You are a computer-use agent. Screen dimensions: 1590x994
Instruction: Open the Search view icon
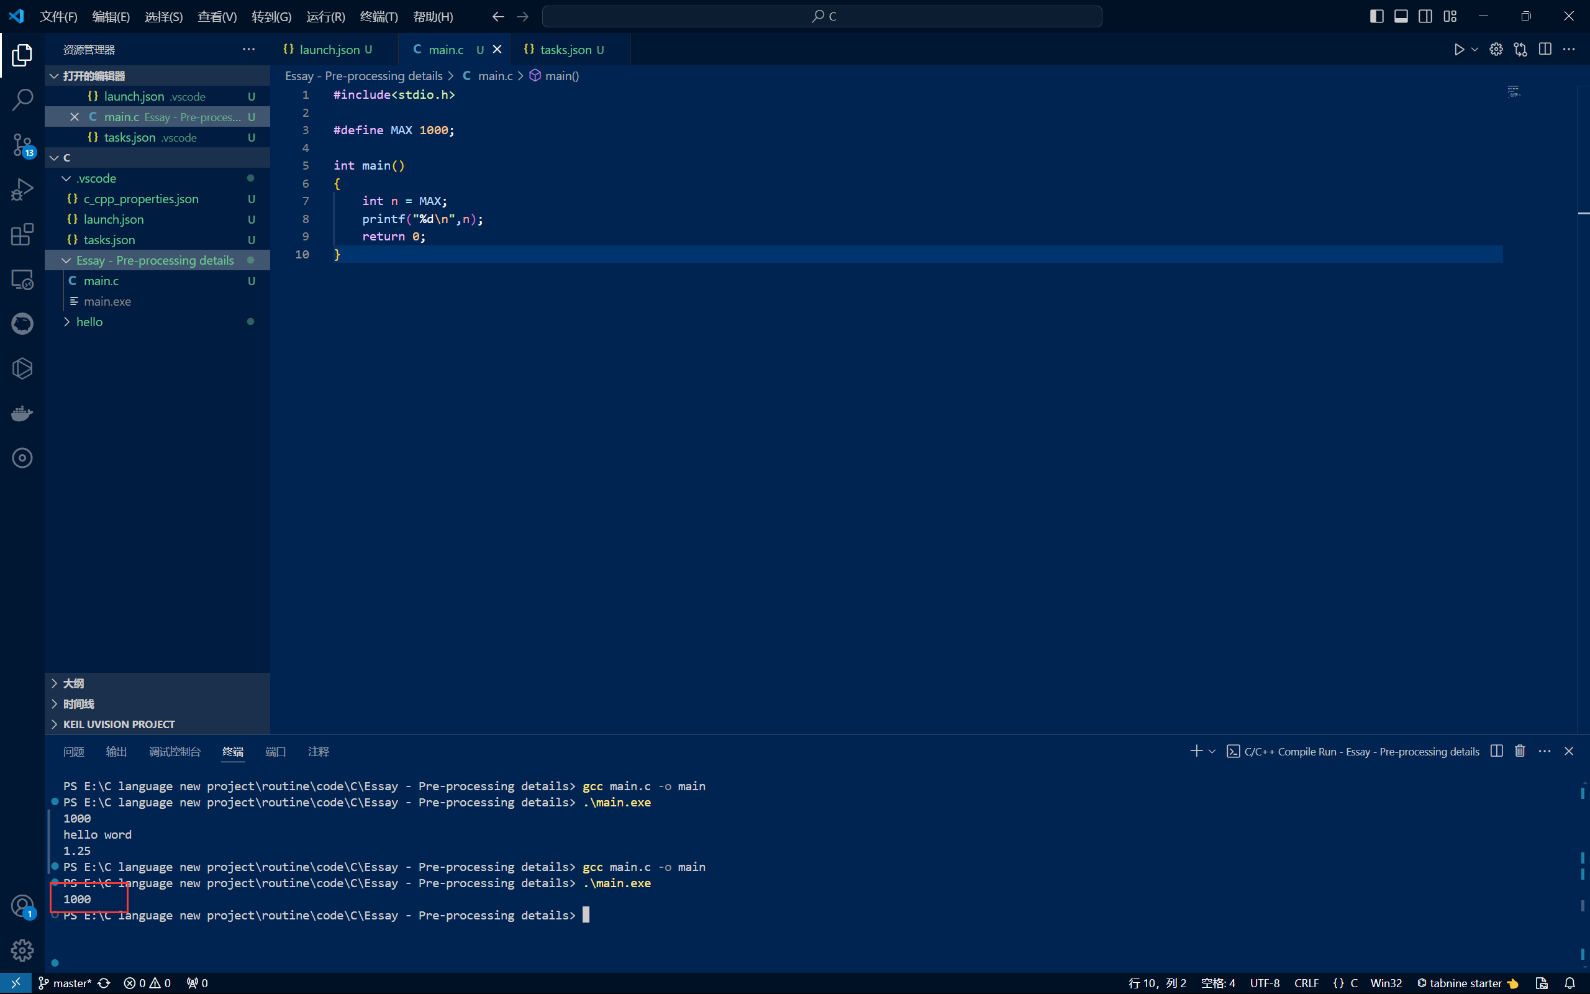coord(22,100)
